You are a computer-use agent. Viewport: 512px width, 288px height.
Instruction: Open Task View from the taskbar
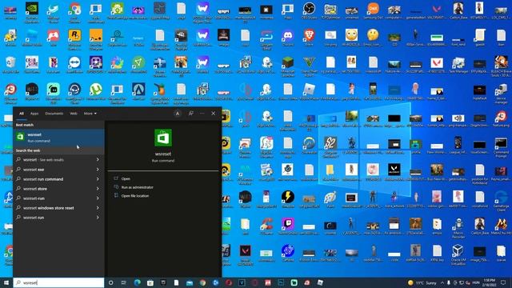coord(124,282)
